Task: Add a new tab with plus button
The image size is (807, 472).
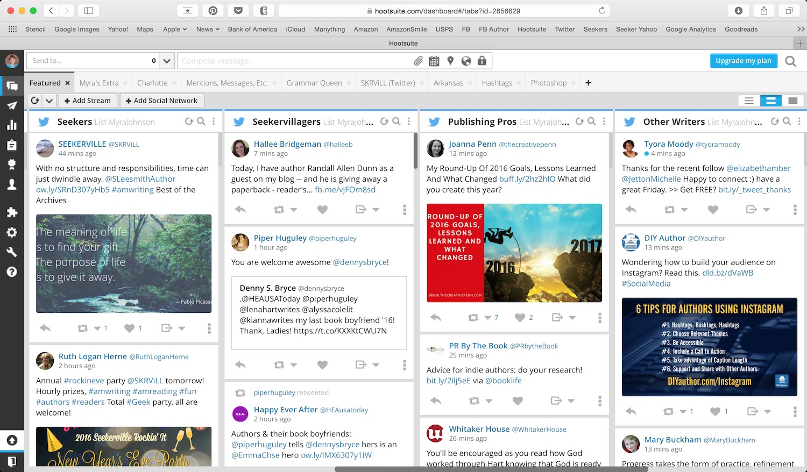Action: 588,83
